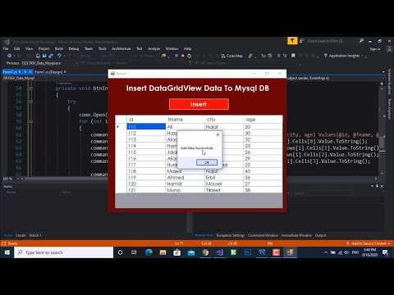
Task: Click the taskbar search box
Action: click(63, 252)
